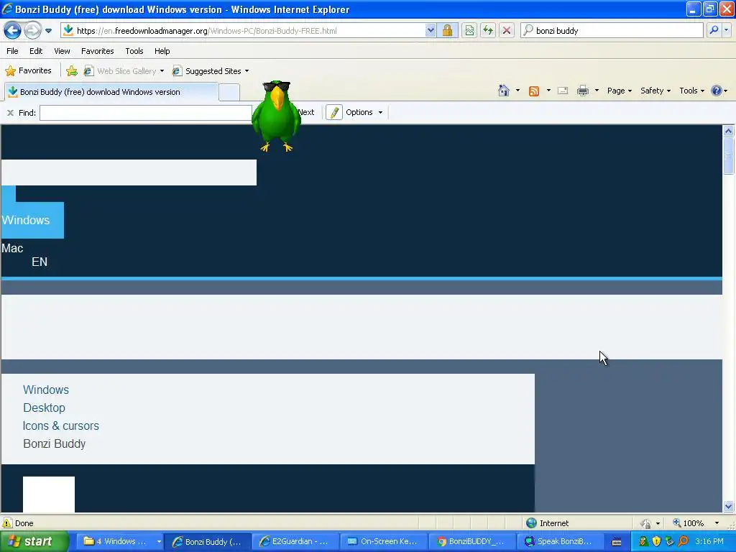Click the Desktop breadcrumb link

click(x=44, y=408)
